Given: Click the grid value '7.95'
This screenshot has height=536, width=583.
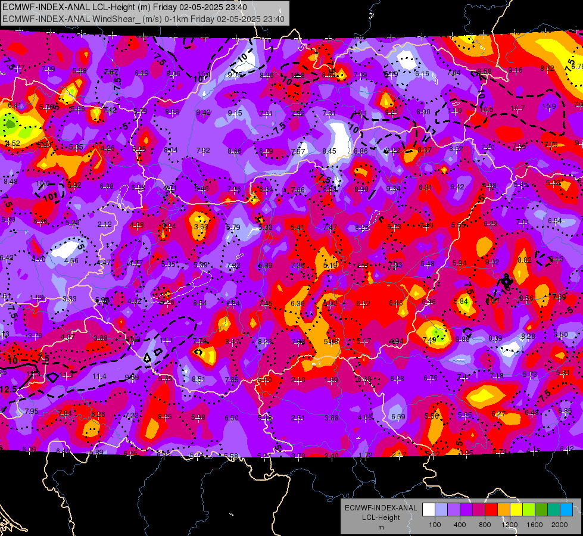Looking at the screenshot, I should click(32, 411).
